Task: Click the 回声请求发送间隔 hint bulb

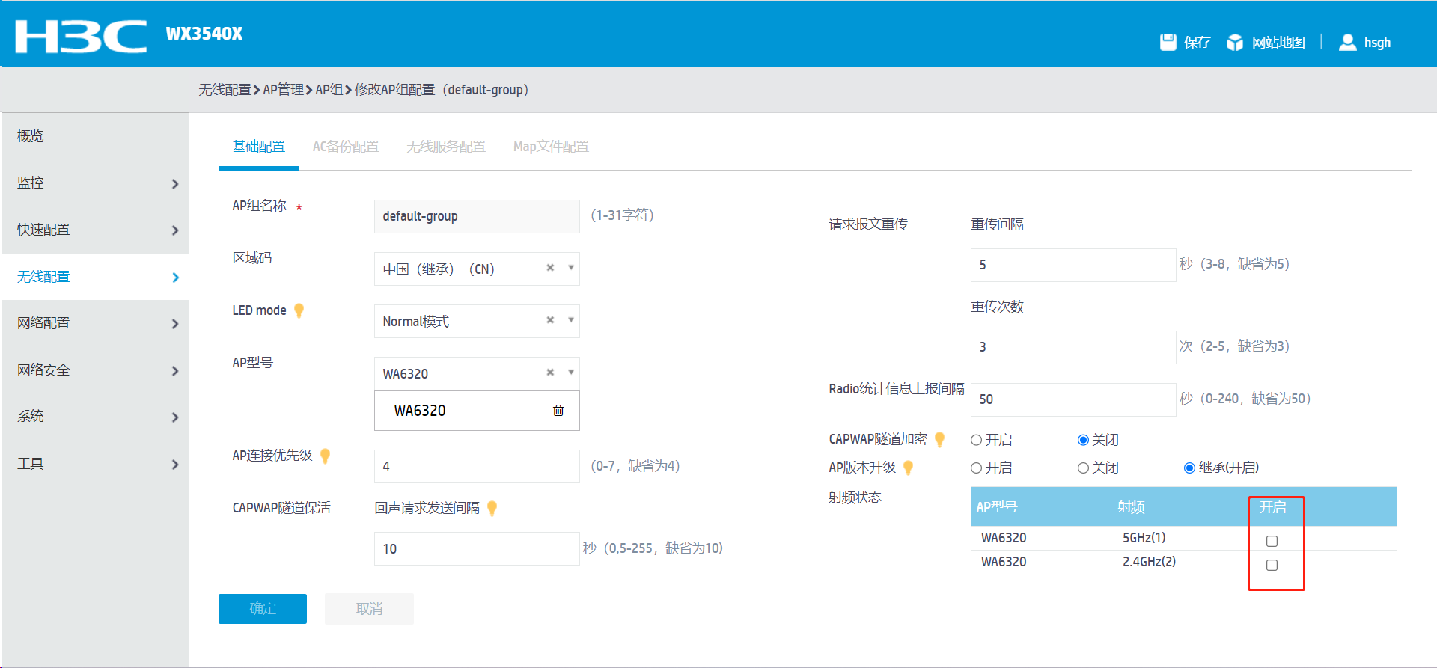Action: (x=492, y=509)
